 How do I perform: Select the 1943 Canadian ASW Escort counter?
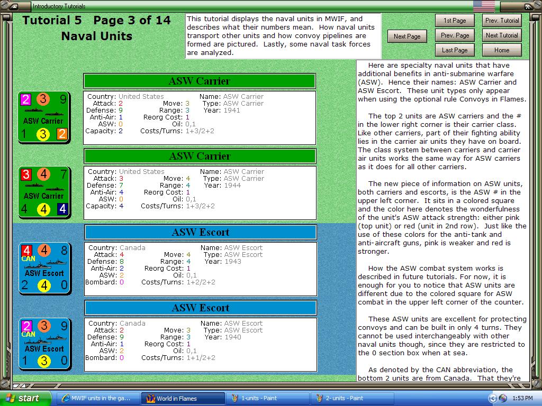click(44, 268)
